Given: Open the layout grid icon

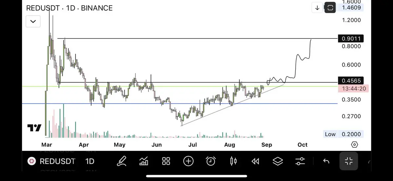Looking at the screenshot, I should coord(166,161).
